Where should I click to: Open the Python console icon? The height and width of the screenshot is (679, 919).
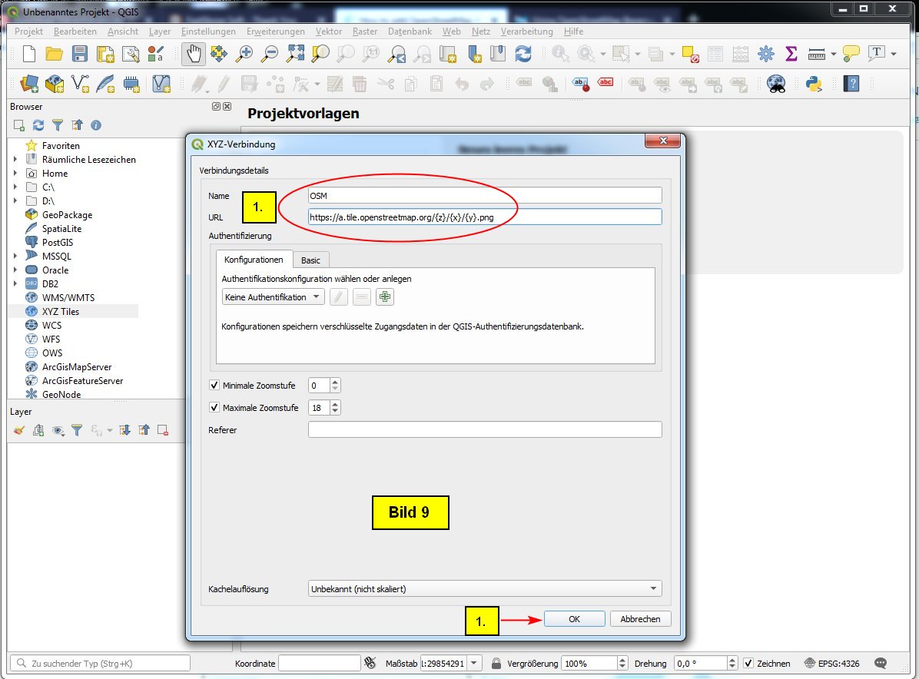(814, 83)
